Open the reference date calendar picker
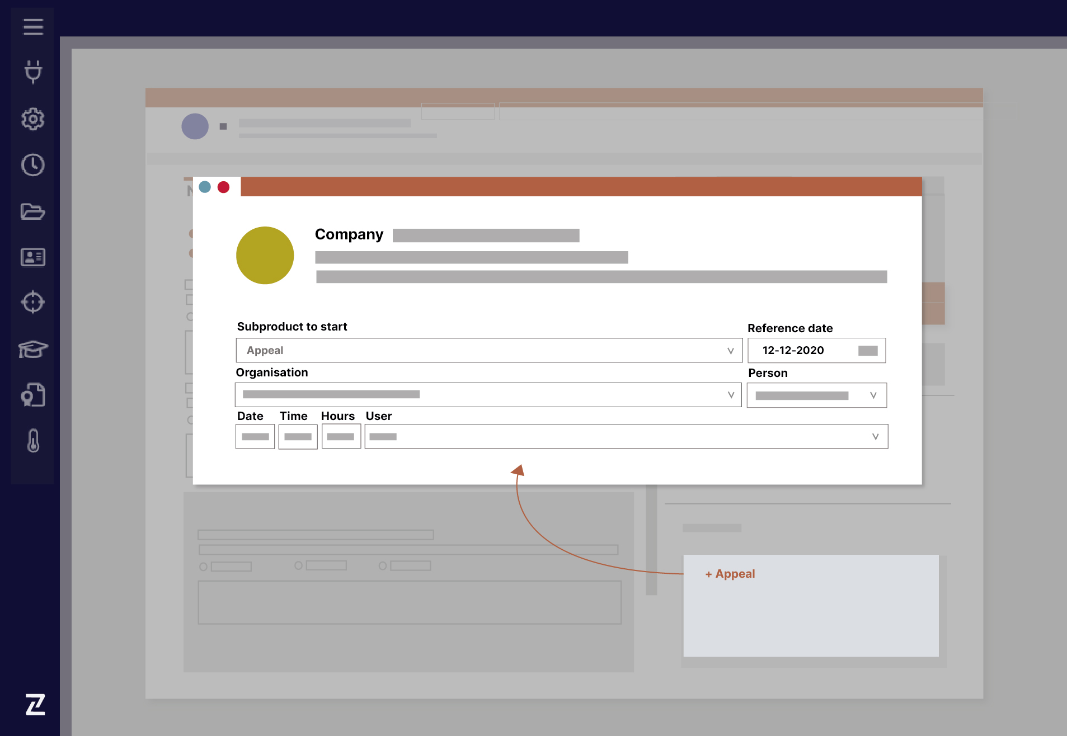 (x=868, y=351)
